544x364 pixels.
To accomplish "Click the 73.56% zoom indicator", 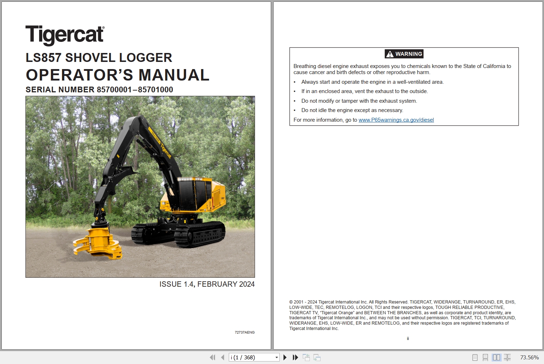I will tap(529, 357).
